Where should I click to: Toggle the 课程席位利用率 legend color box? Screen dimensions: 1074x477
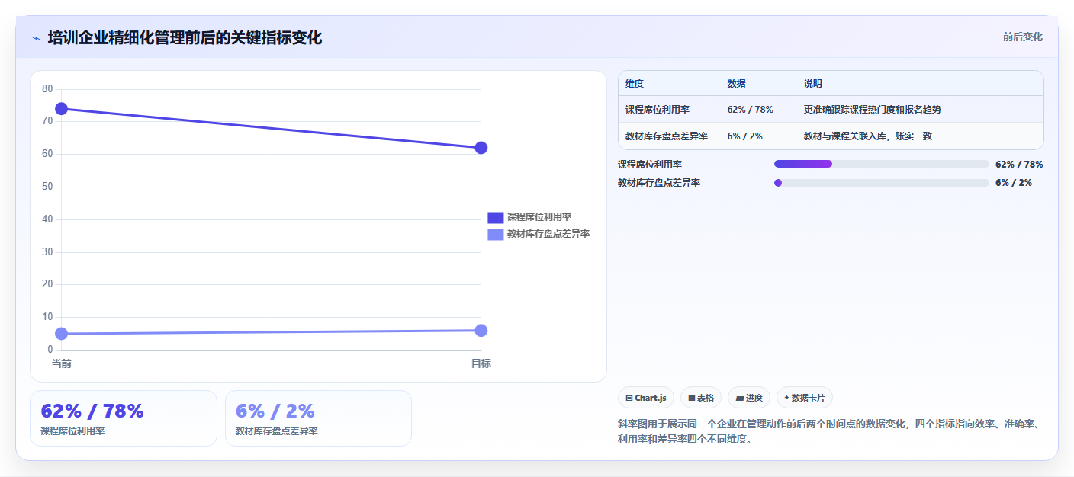[496, 217]
